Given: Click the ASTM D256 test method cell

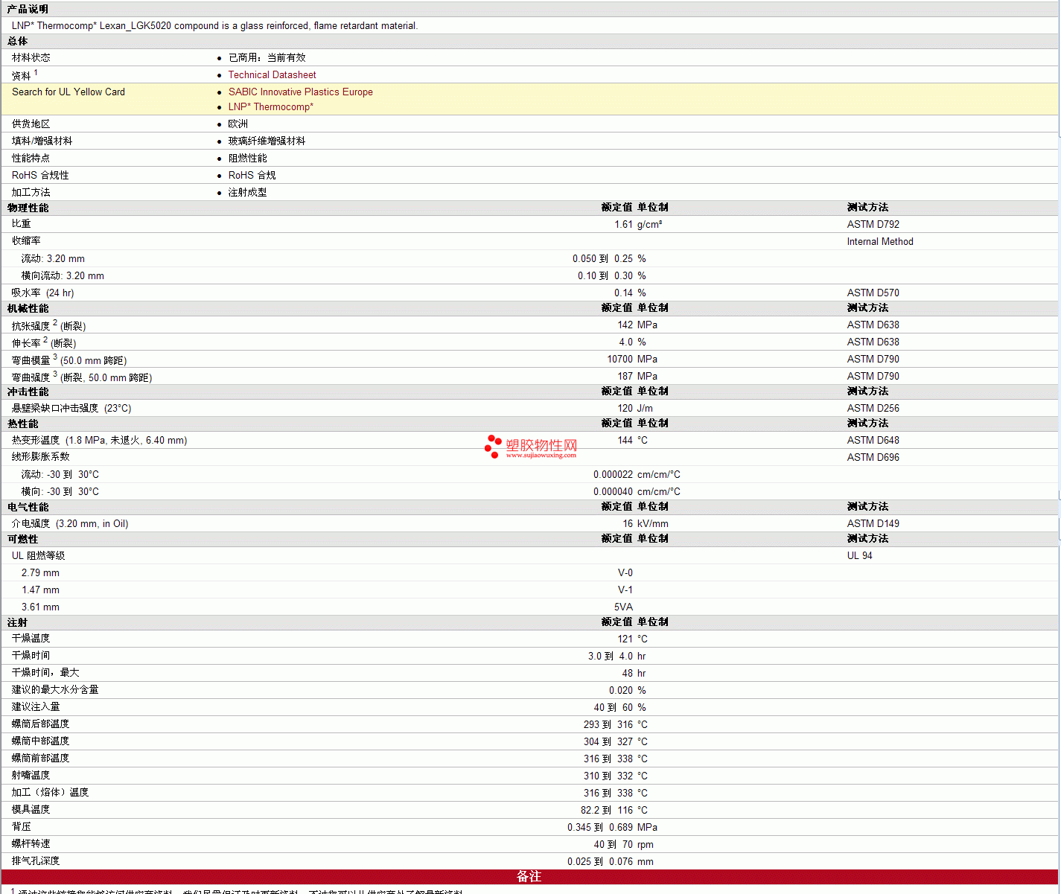Looking at the screenshot, I should 873,409.
